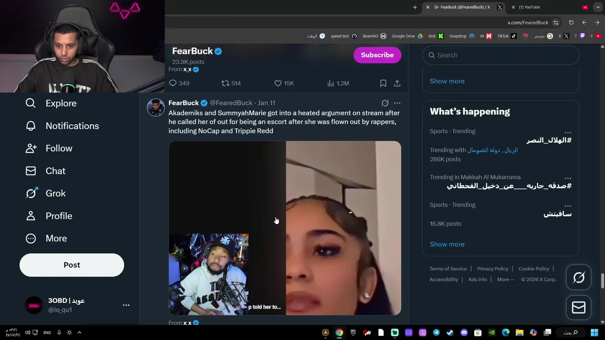Expand the footer More menu
This screenshot has height=340, width=605.
(505, 280)
